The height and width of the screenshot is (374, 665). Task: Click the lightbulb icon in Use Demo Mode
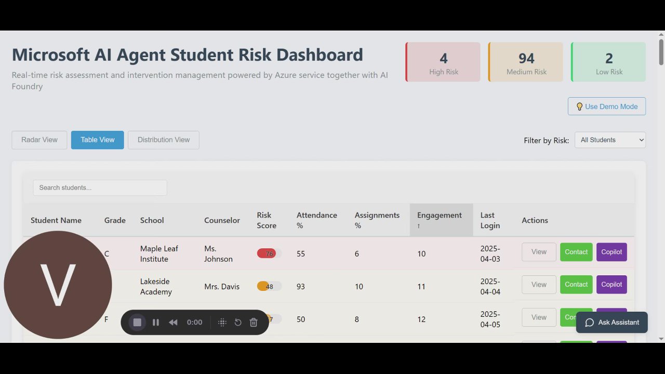click(x=580, y=106)
